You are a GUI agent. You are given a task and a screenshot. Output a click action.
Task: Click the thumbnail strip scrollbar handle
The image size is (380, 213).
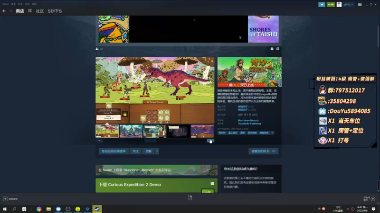150,141
